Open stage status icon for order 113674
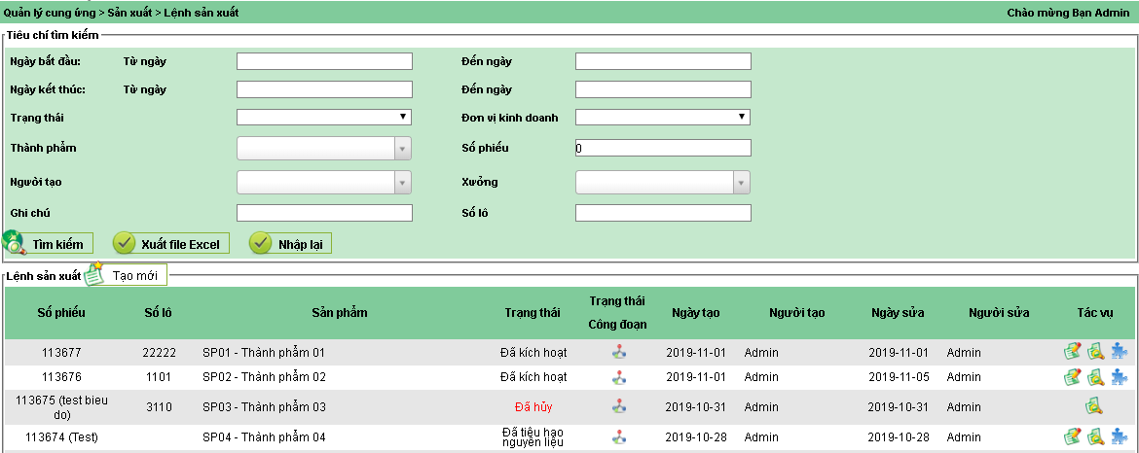Screen dimensions: 1139x453 click(x=618, y=436)
